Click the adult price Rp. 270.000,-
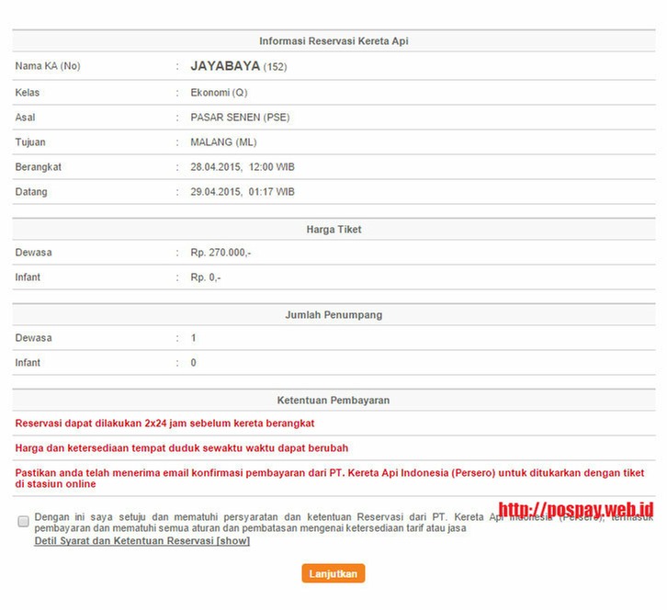This screenshot has height=610, width=667. pos(220,253)
